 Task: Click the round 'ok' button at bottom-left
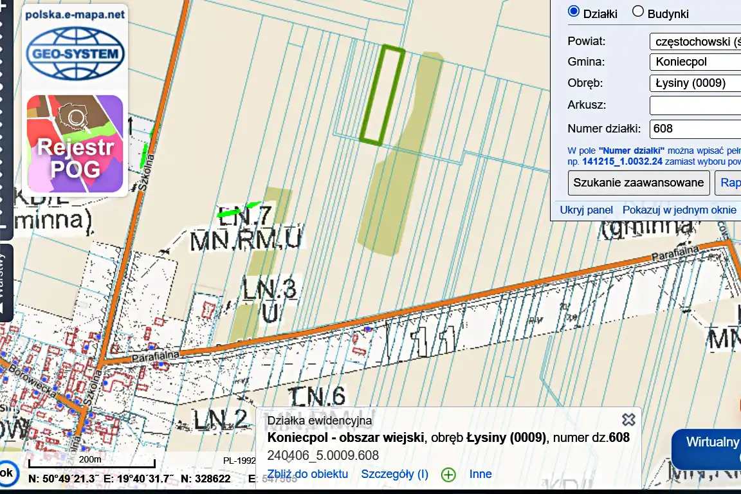click(x=6, y=473)
